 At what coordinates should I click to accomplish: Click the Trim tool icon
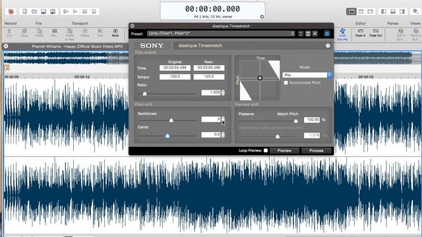click(100, 32)
